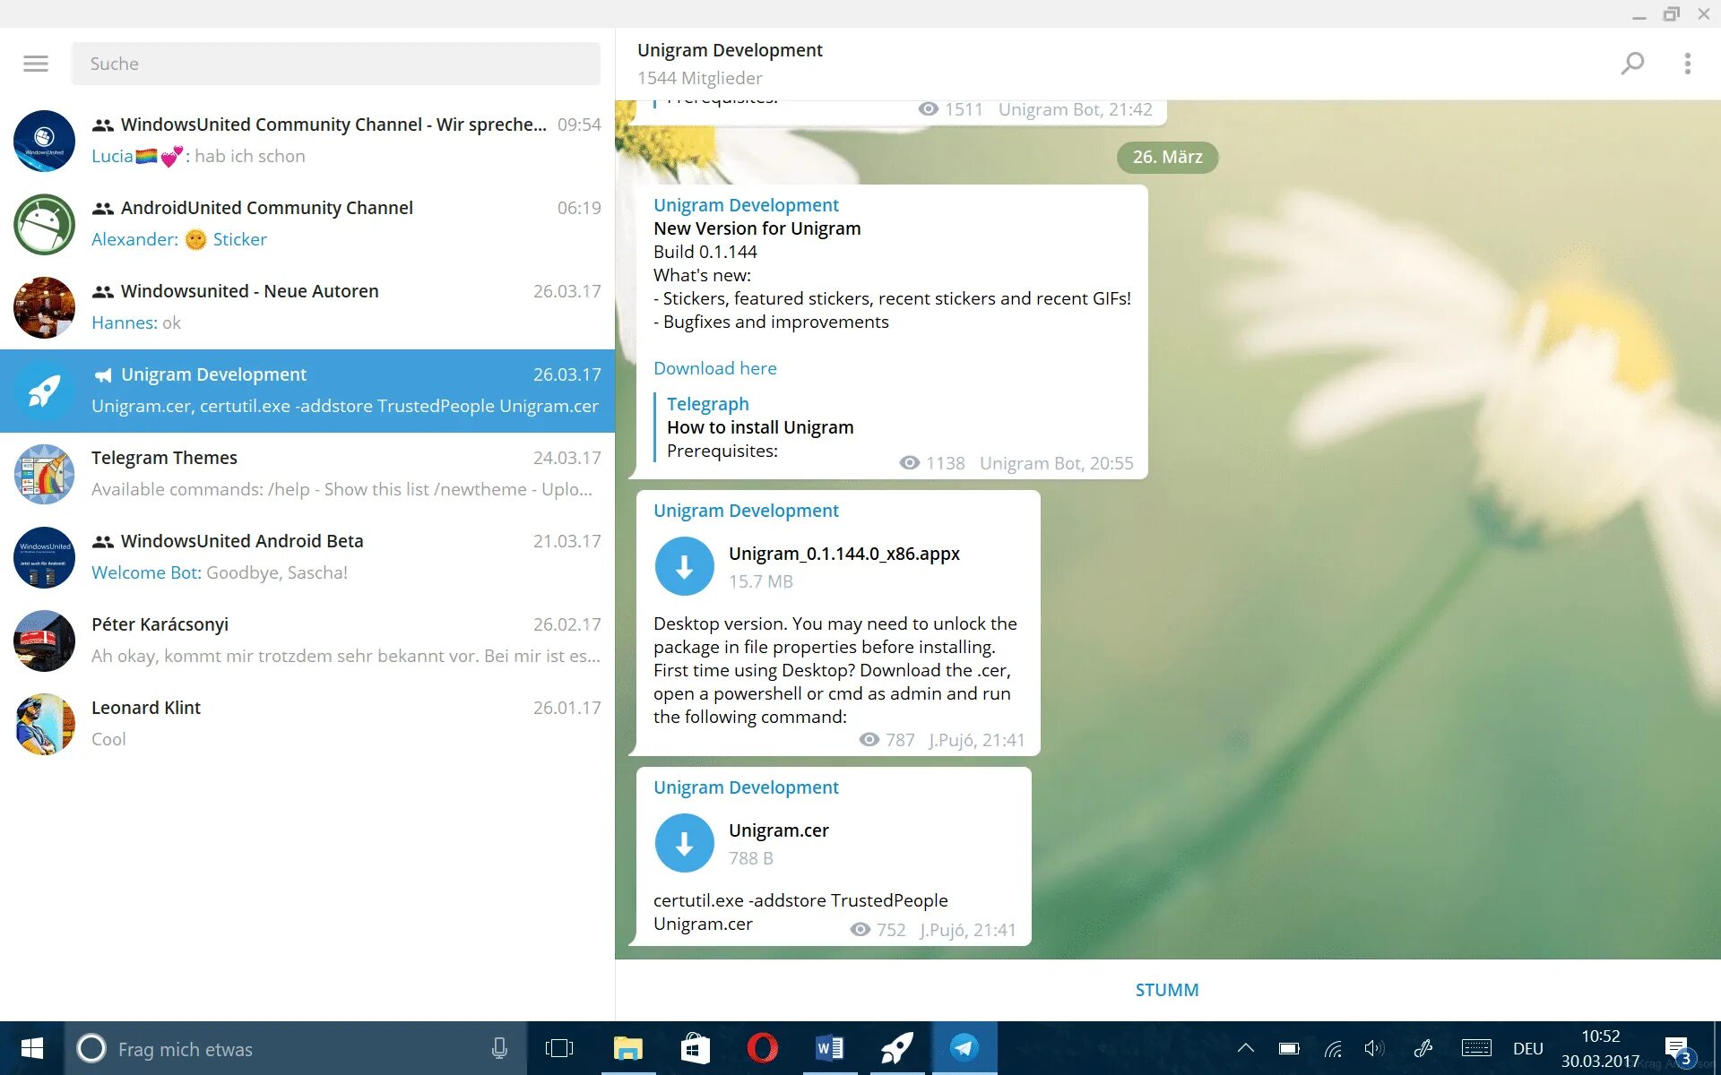Open Telegram hamburger menu
Screen dimensions: 1721x1075
click(36, 62)
